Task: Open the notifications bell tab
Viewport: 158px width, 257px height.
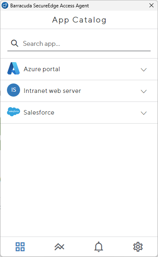Action: 99,247
